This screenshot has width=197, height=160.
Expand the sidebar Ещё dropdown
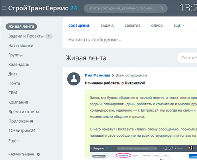pos(13,141)
